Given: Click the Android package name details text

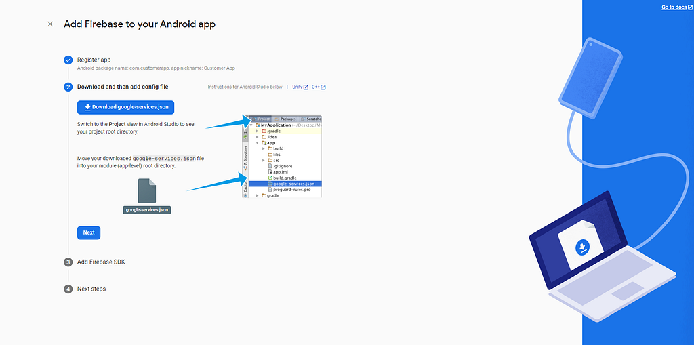Looking at the screenshot, I should tap(157, 68).
